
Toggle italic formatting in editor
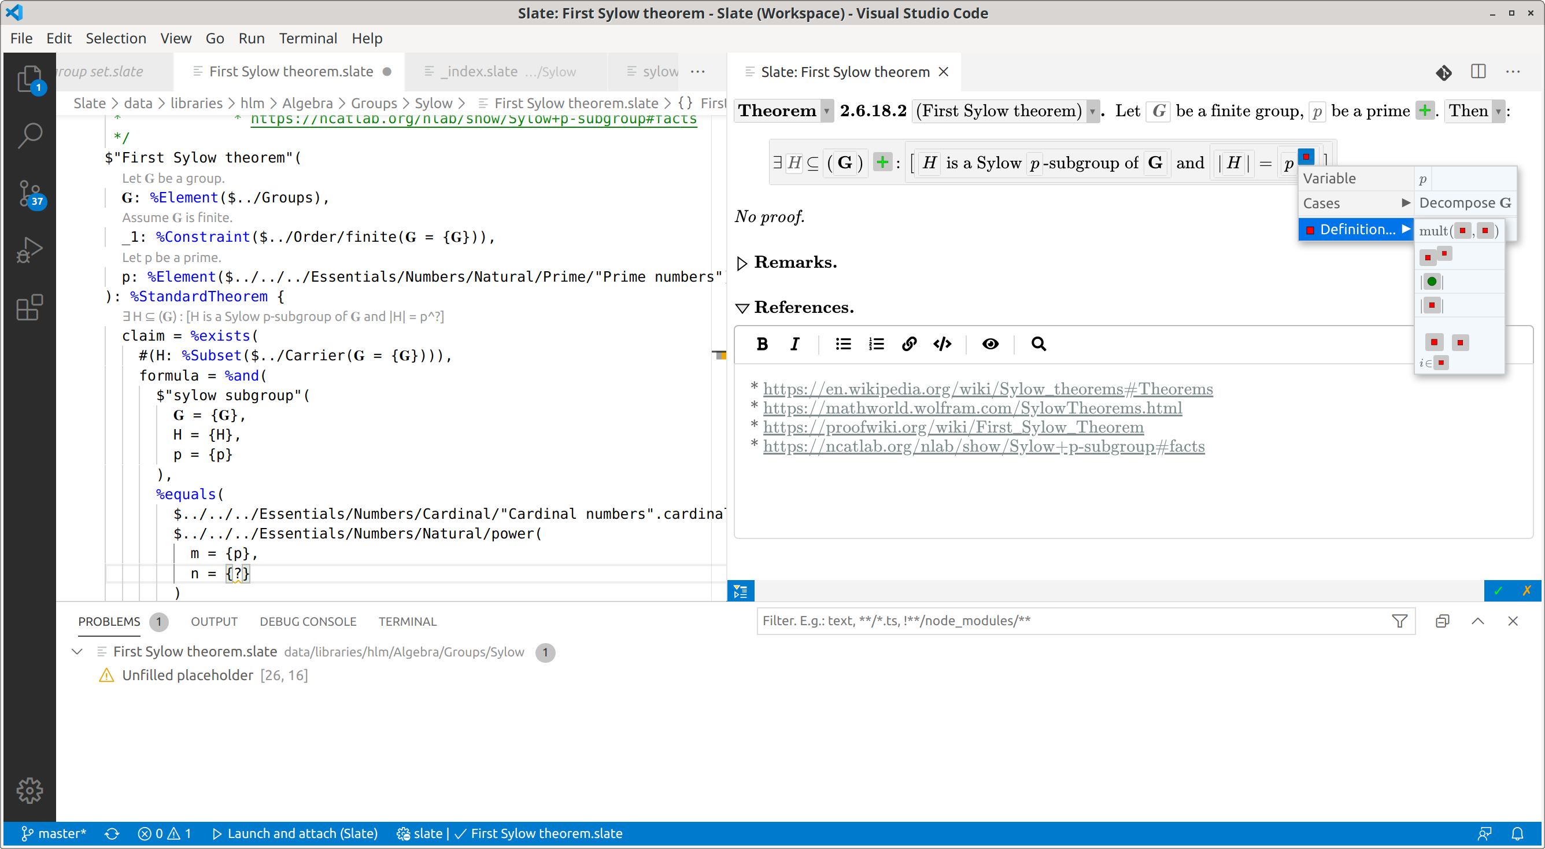794,344
